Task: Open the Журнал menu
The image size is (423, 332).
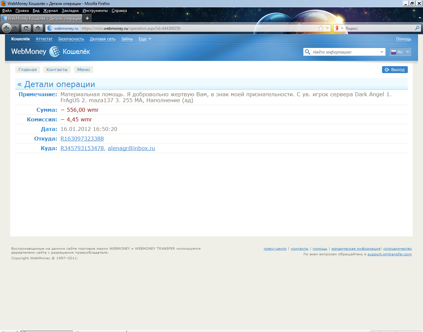Action: [51, 11]
